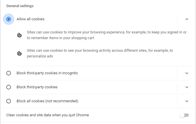Expand Block third-party cookies in Incognito details
Screen dimensions: 196x124
tap(187, 73)
